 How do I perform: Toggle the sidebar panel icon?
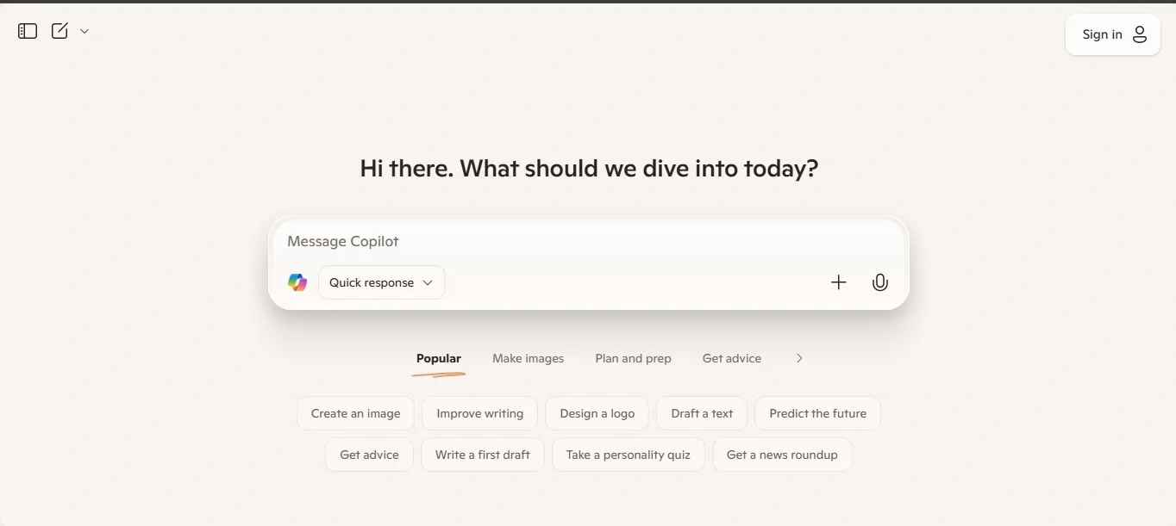tap(28, 31)
